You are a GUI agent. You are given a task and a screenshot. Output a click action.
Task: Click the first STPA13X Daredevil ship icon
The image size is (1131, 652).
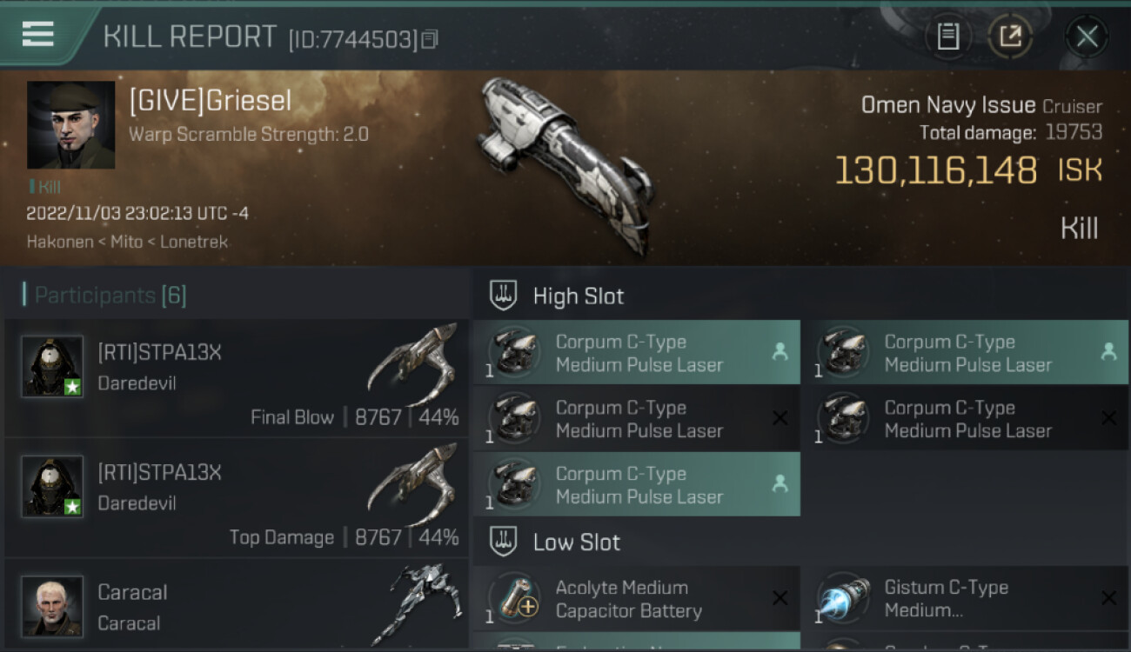[412, 365]
